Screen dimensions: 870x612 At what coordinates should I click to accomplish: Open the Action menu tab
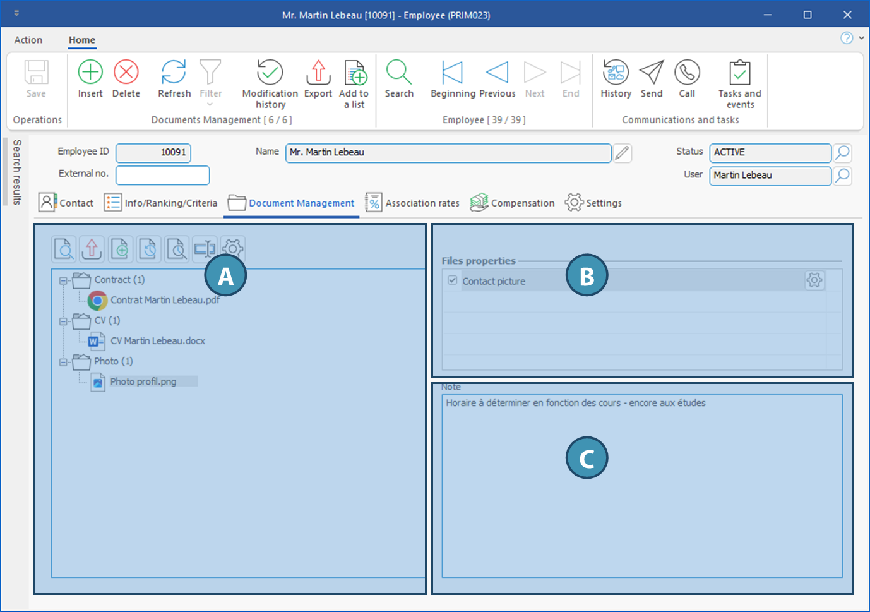28,40
